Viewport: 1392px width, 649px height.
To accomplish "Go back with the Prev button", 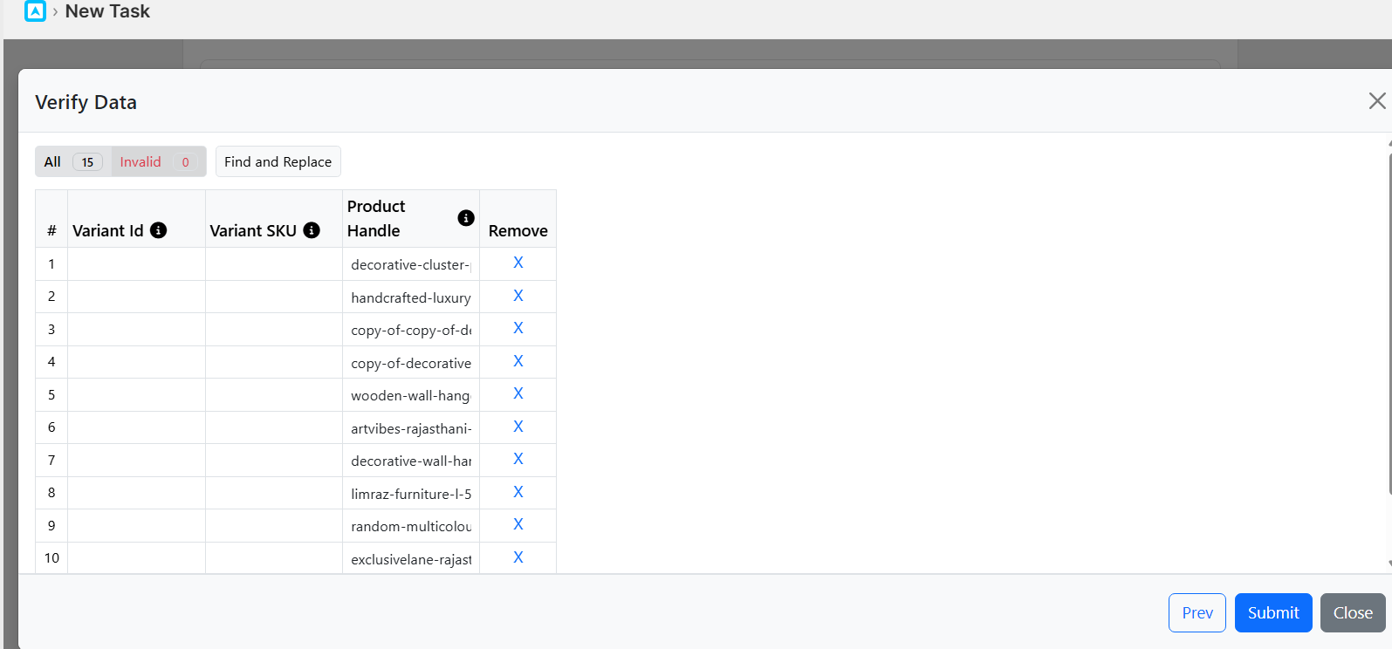I will [x=1197, y=612].
